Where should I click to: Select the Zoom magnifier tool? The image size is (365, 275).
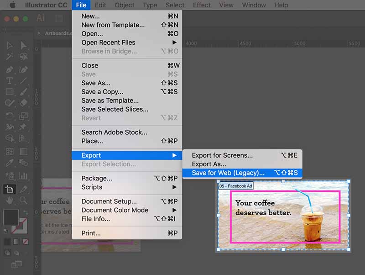tap(24, 200)
